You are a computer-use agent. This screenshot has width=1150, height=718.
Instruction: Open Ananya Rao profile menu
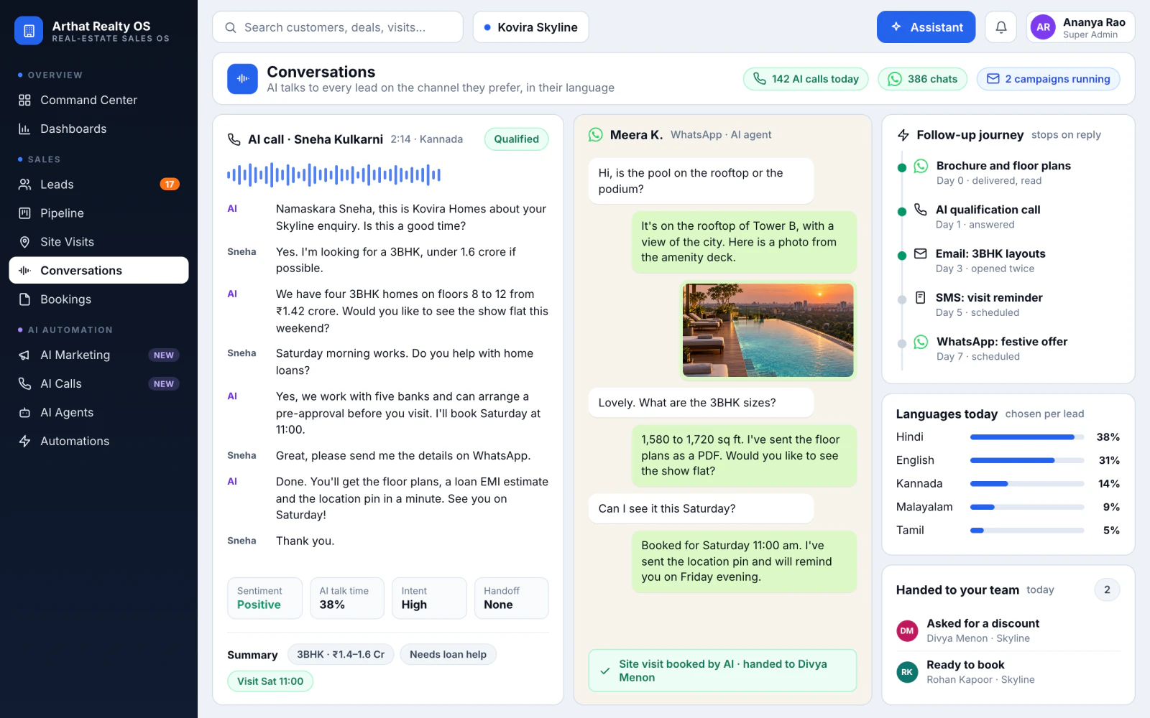coord(1080,27)
